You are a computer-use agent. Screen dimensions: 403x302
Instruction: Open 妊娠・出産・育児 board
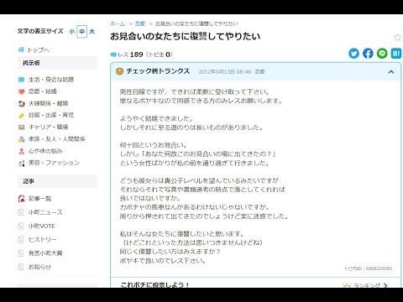point(51,115)
